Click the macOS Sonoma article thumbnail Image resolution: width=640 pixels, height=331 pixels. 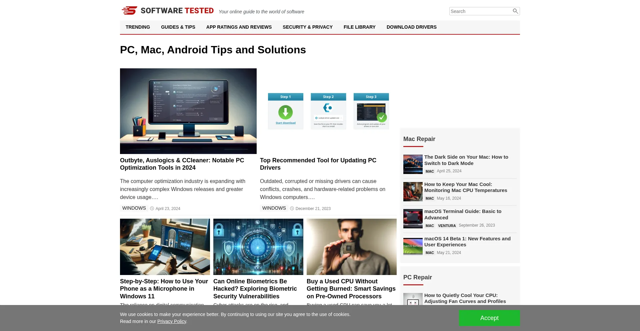tap(413, 246)
